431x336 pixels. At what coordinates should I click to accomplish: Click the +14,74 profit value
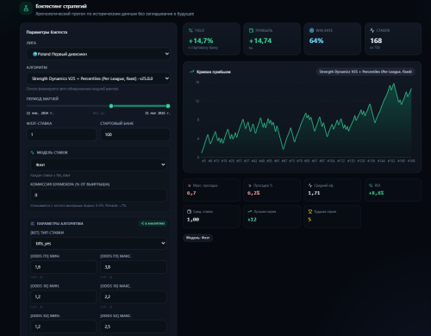260,40
